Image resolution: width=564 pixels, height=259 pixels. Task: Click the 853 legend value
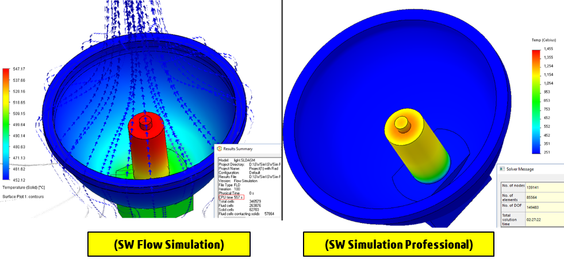(548, 100)
